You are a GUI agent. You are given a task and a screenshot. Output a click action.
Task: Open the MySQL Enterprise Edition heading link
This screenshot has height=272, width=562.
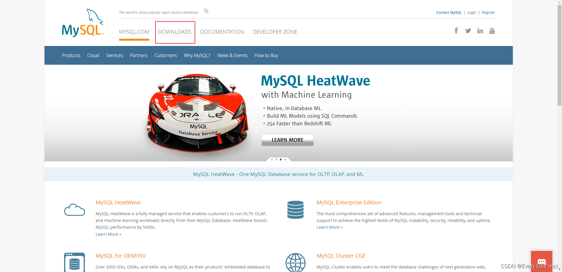[x=349, y=202]
